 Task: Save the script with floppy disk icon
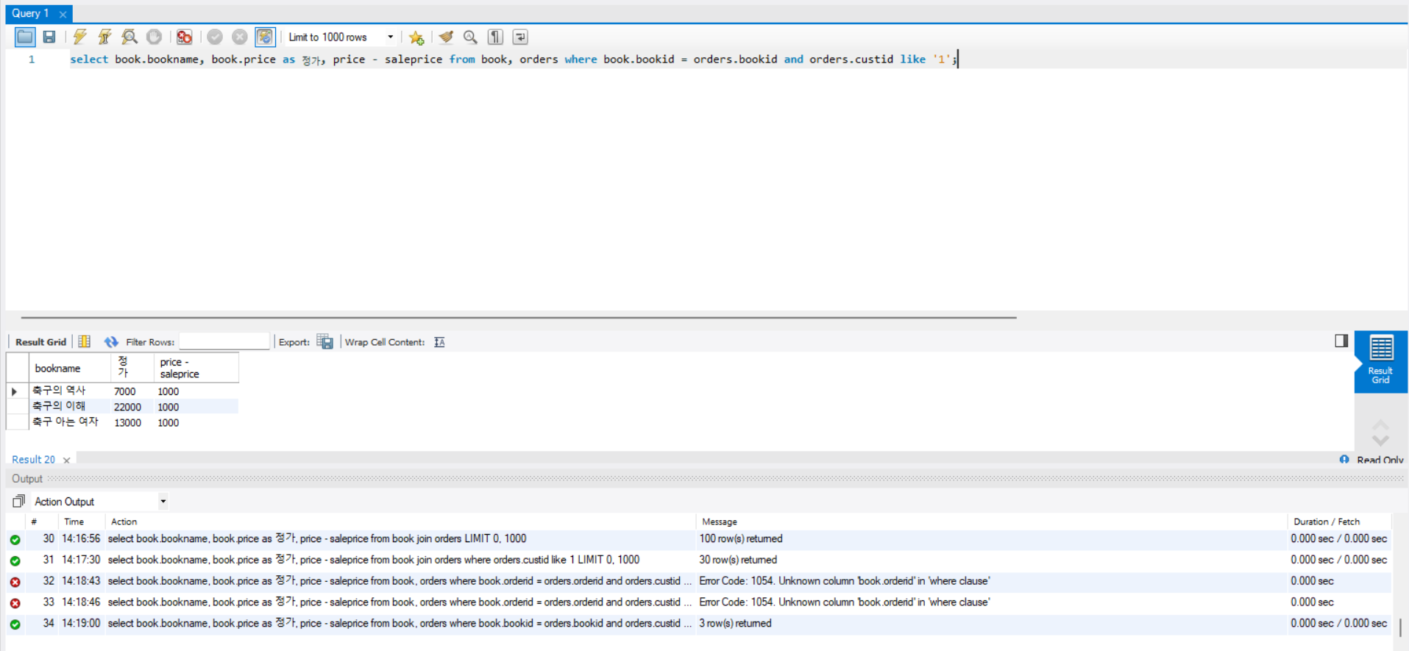tap(49, 37)
